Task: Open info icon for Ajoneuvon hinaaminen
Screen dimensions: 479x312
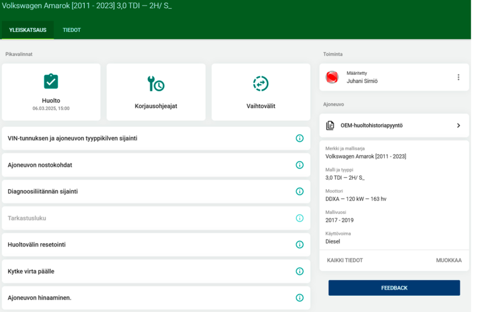Action: click(x=299, y=298)
